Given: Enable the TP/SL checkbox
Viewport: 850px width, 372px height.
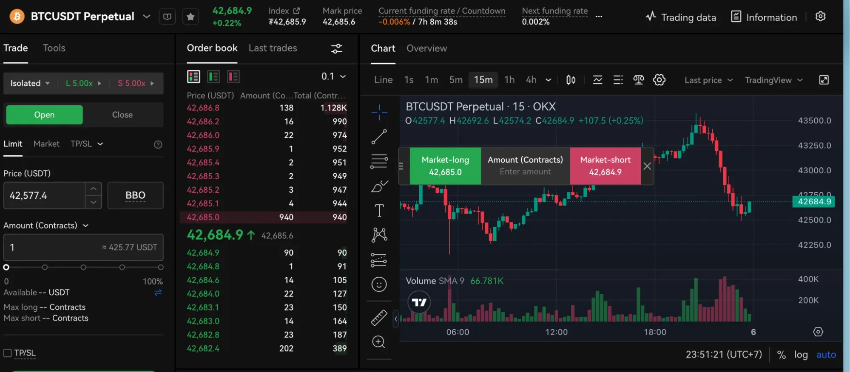Looking at the screenshot, I should point(8,353).
